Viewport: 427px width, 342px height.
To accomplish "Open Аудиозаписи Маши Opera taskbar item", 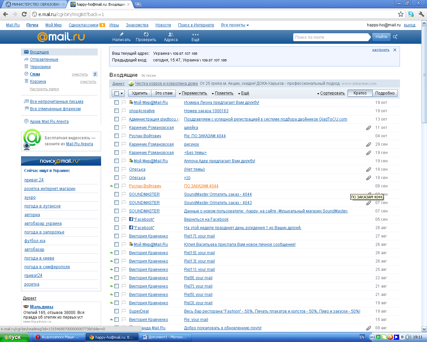I will 59,337.
